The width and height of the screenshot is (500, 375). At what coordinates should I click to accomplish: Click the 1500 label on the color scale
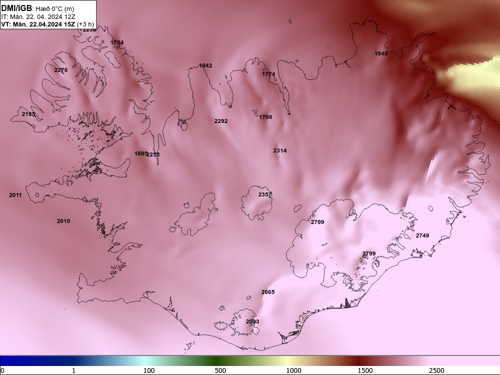(x=365, y=370)
